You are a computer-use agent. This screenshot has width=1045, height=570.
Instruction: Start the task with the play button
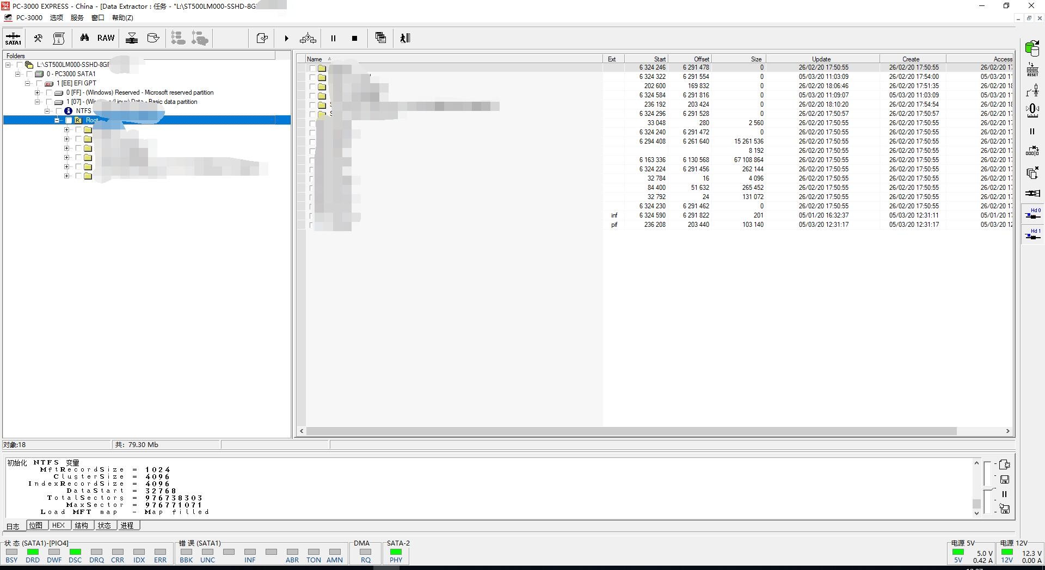click(286, 38)
